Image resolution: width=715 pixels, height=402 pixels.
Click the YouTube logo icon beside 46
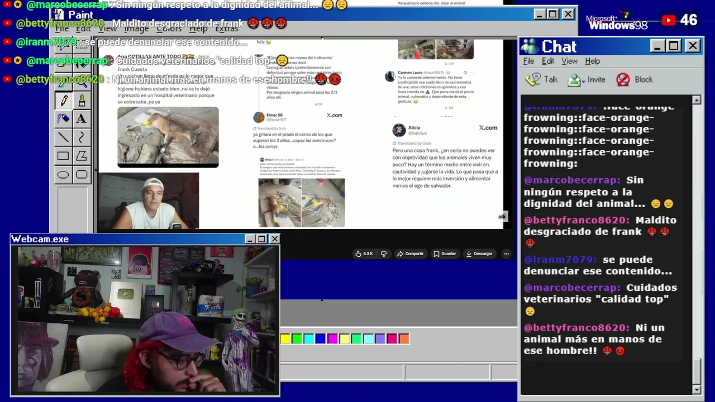(669, 20)
